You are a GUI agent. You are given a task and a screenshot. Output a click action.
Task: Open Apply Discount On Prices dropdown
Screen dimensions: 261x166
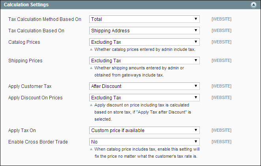click(144, 97)
